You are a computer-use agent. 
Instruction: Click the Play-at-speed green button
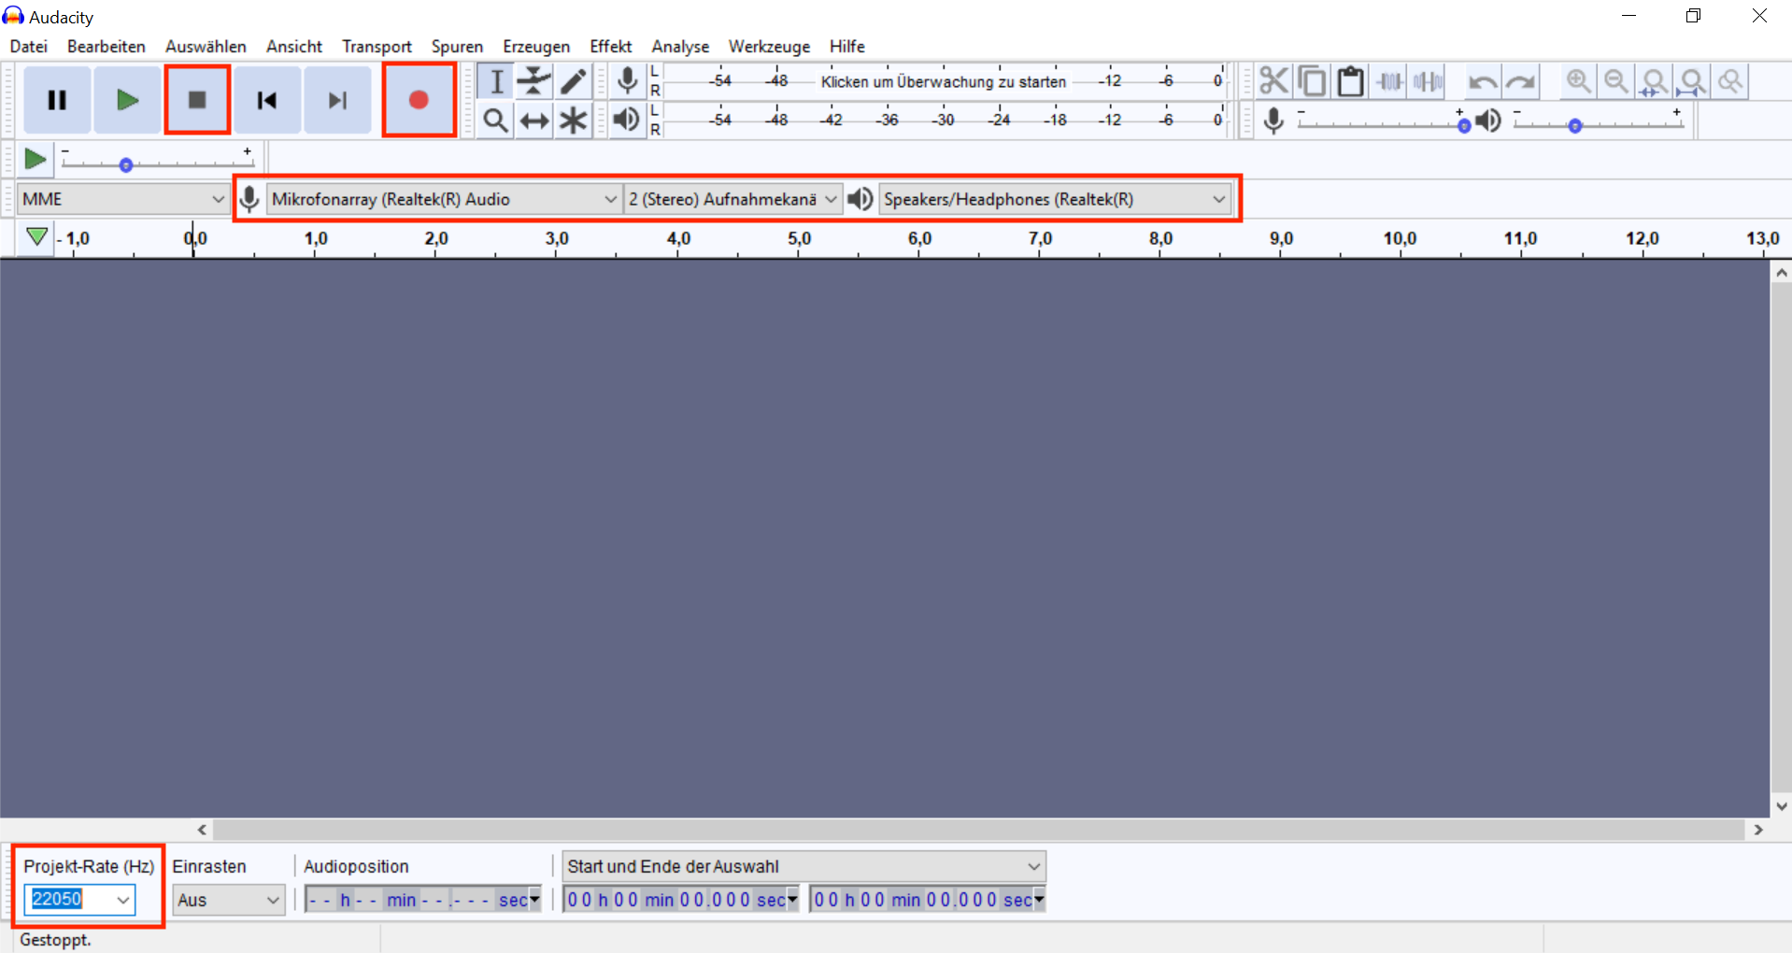35,160
